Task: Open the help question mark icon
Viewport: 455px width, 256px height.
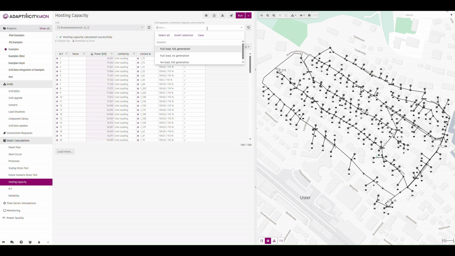Action: coord(21,242)
